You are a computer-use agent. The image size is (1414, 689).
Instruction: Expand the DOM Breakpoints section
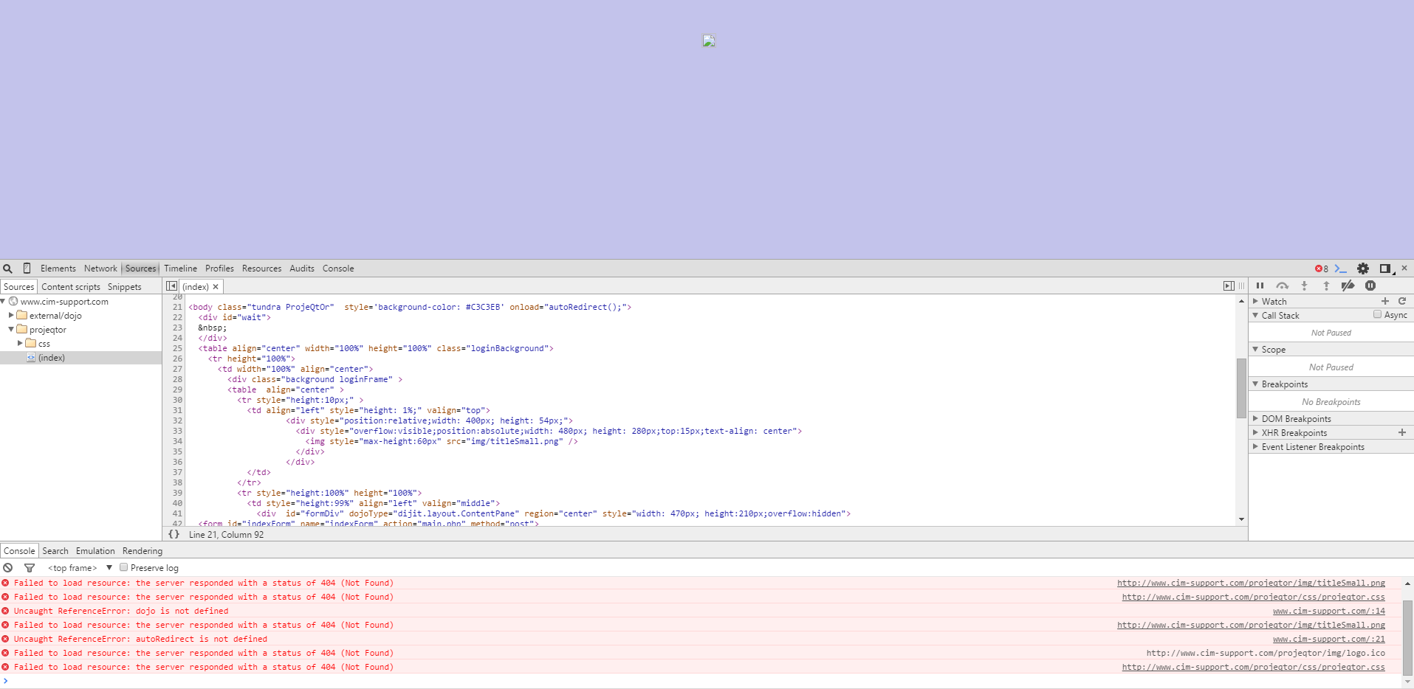click(1255, 419)
